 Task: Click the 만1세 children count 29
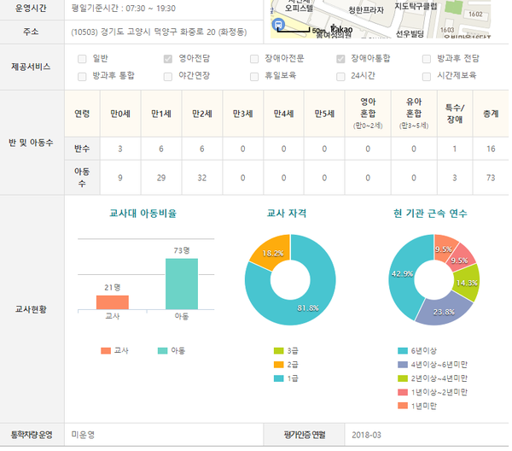click(x=161, y=178)
